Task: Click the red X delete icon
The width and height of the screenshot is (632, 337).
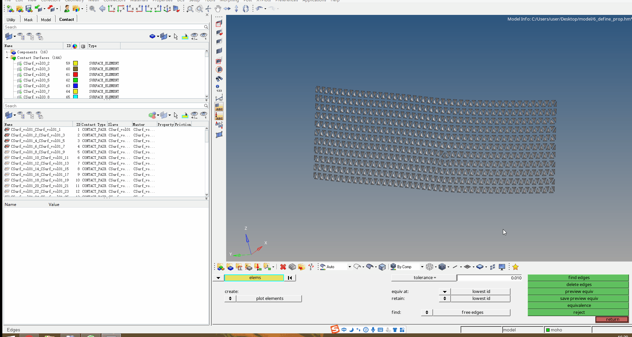Action: click(283, 267)
